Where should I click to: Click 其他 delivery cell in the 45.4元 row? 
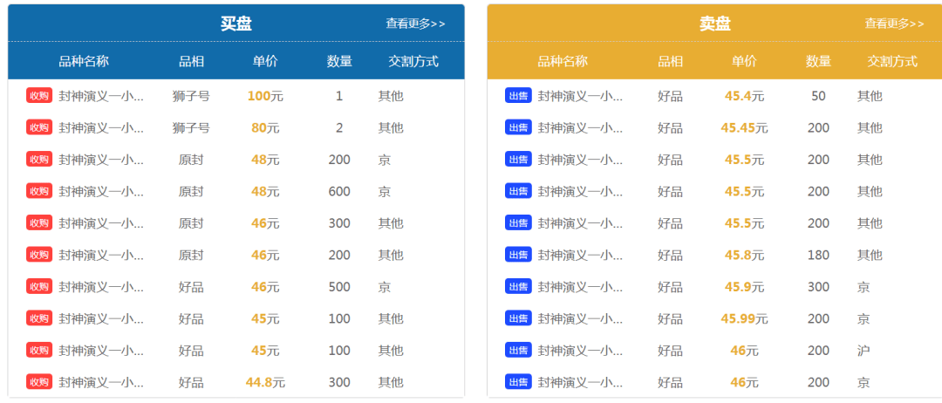point(870,95)
